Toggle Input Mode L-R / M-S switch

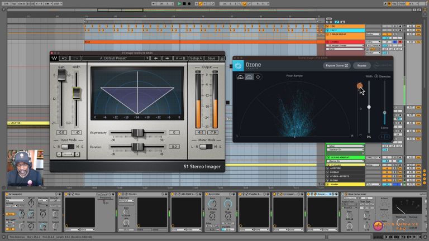67,147
